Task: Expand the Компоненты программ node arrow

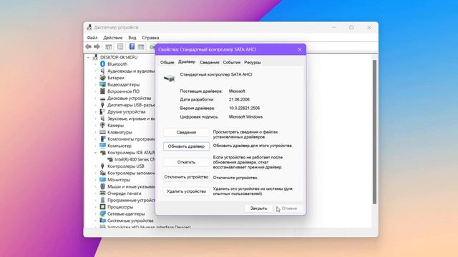Action: point(95,139)
